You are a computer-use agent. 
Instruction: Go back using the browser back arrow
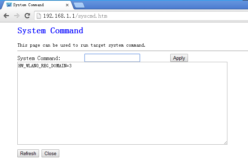coord(7,16)
